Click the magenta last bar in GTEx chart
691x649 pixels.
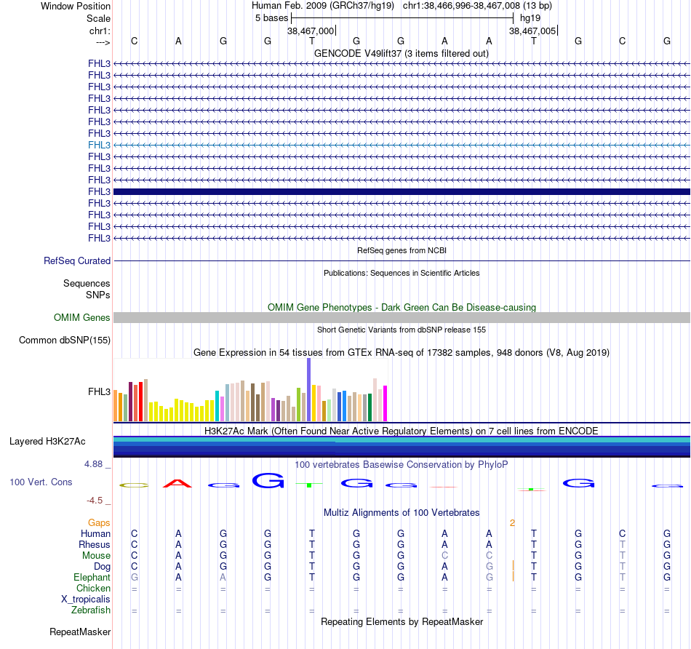click(386, 403)
